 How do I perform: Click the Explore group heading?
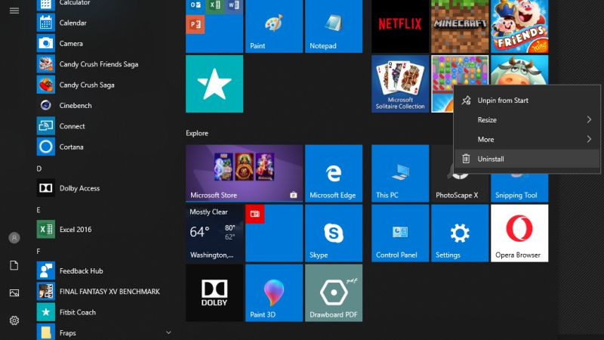[197, 133]
